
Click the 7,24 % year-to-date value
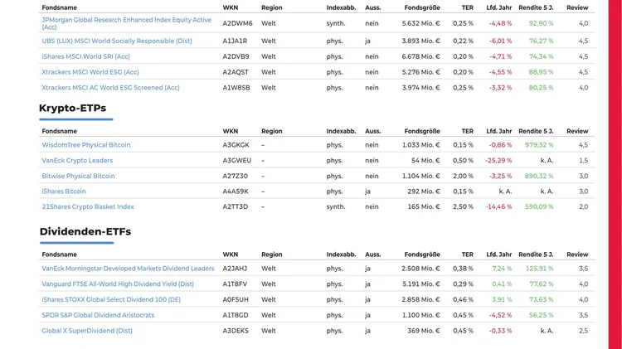502,269
